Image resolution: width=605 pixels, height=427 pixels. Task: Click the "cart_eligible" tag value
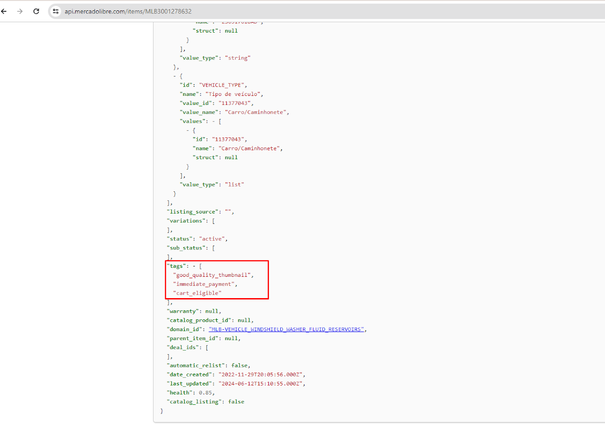(x=198, y=293)
